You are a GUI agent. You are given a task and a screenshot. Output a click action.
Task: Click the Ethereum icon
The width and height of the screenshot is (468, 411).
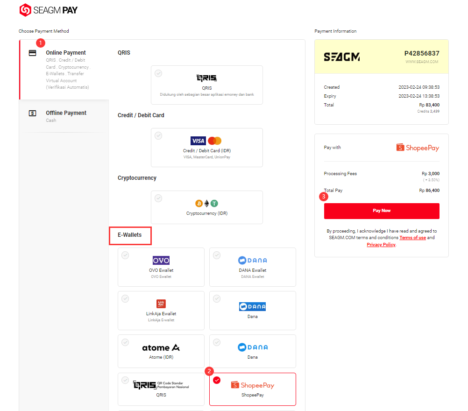point(206,204)
